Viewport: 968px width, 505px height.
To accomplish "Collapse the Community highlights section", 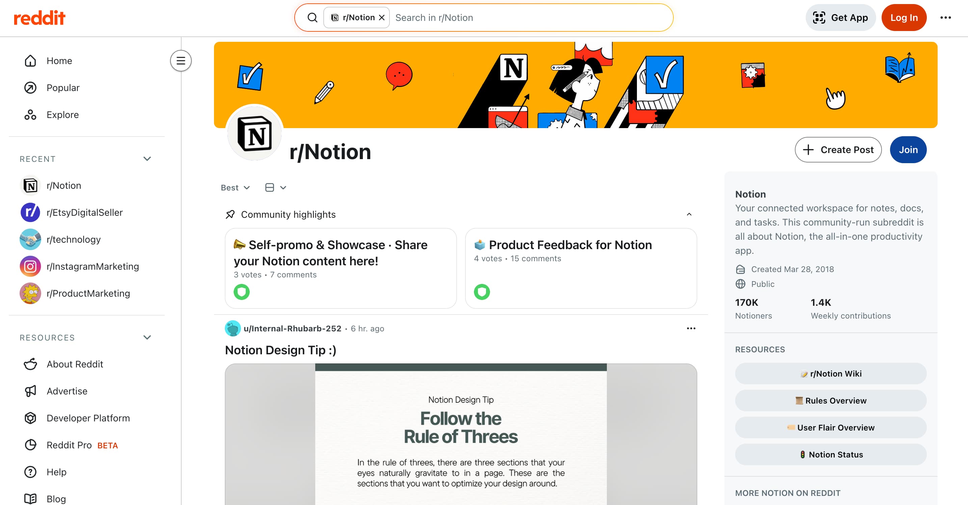I will point(689,214).
